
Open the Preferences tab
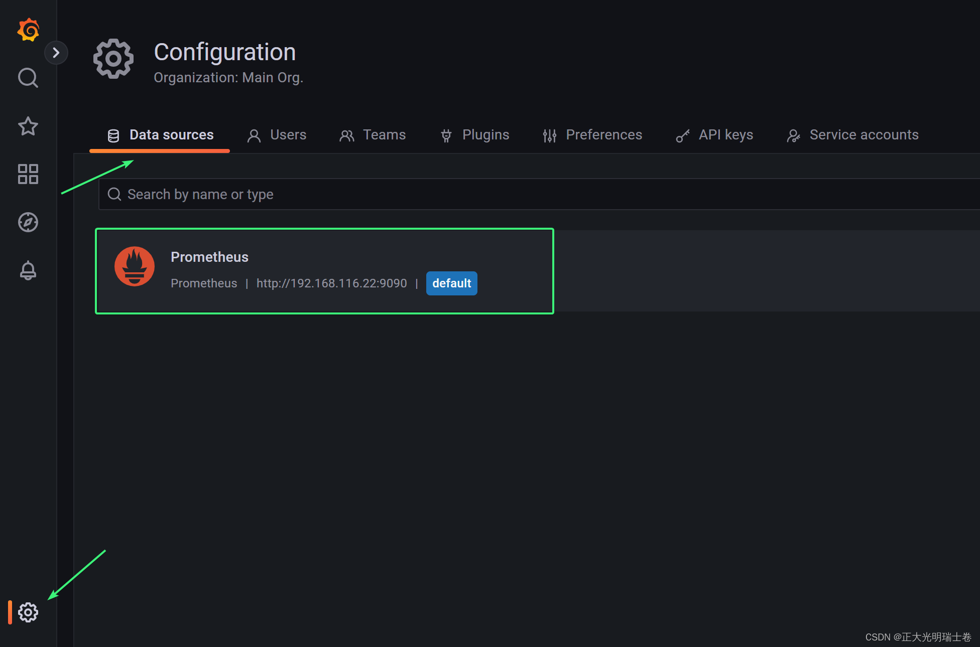click(592, 135)
